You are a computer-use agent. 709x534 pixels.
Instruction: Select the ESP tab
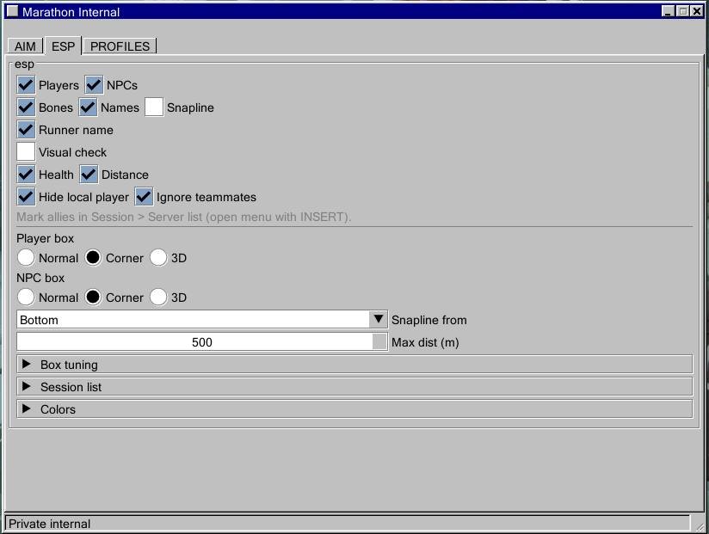pyautogui.click(x=63, y=46)
